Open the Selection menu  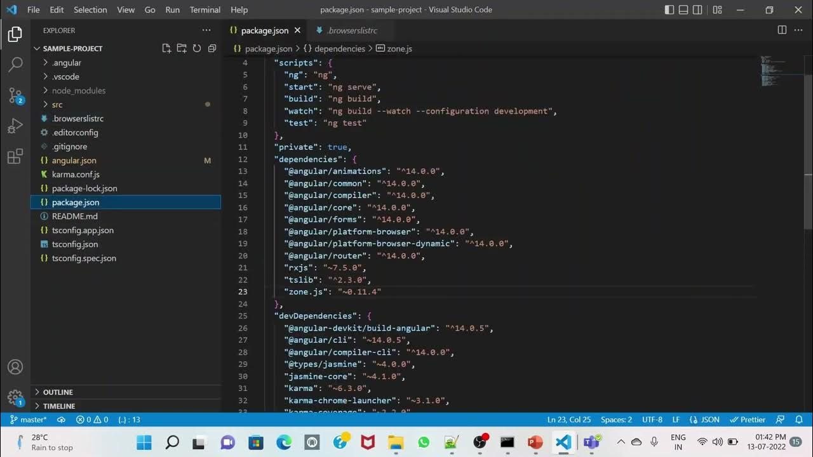(x=90, y=10)
